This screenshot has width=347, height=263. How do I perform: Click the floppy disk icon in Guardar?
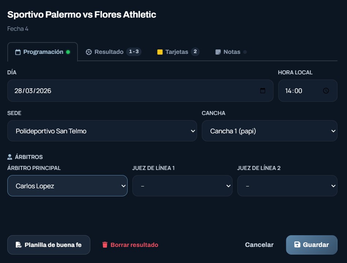pos(297,244)
